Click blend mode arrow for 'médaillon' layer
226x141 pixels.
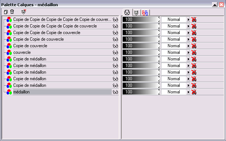pos(188,92)
